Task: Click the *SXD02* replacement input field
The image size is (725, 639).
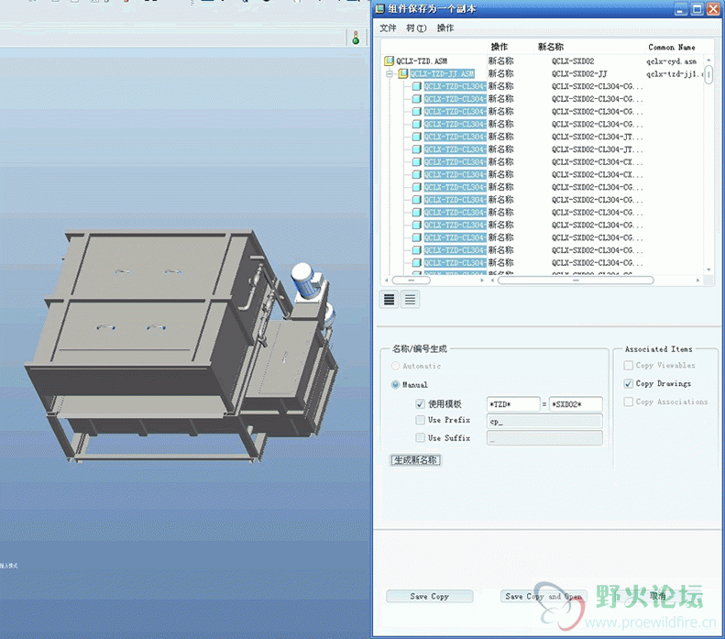Action: [x=576, y=404]
